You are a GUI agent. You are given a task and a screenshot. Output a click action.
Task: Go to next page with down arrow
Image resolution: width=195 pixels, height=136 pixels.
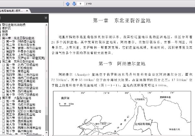click(74, 4)
